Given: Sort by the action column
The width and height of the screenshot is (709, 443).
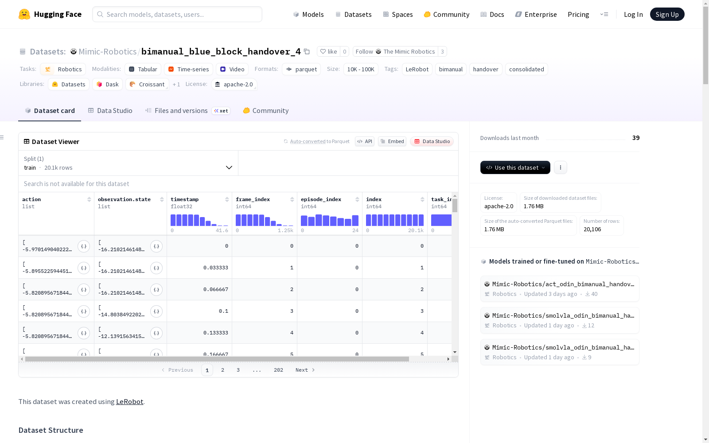Looking at the screenshot, I should [x=89, y=199].
